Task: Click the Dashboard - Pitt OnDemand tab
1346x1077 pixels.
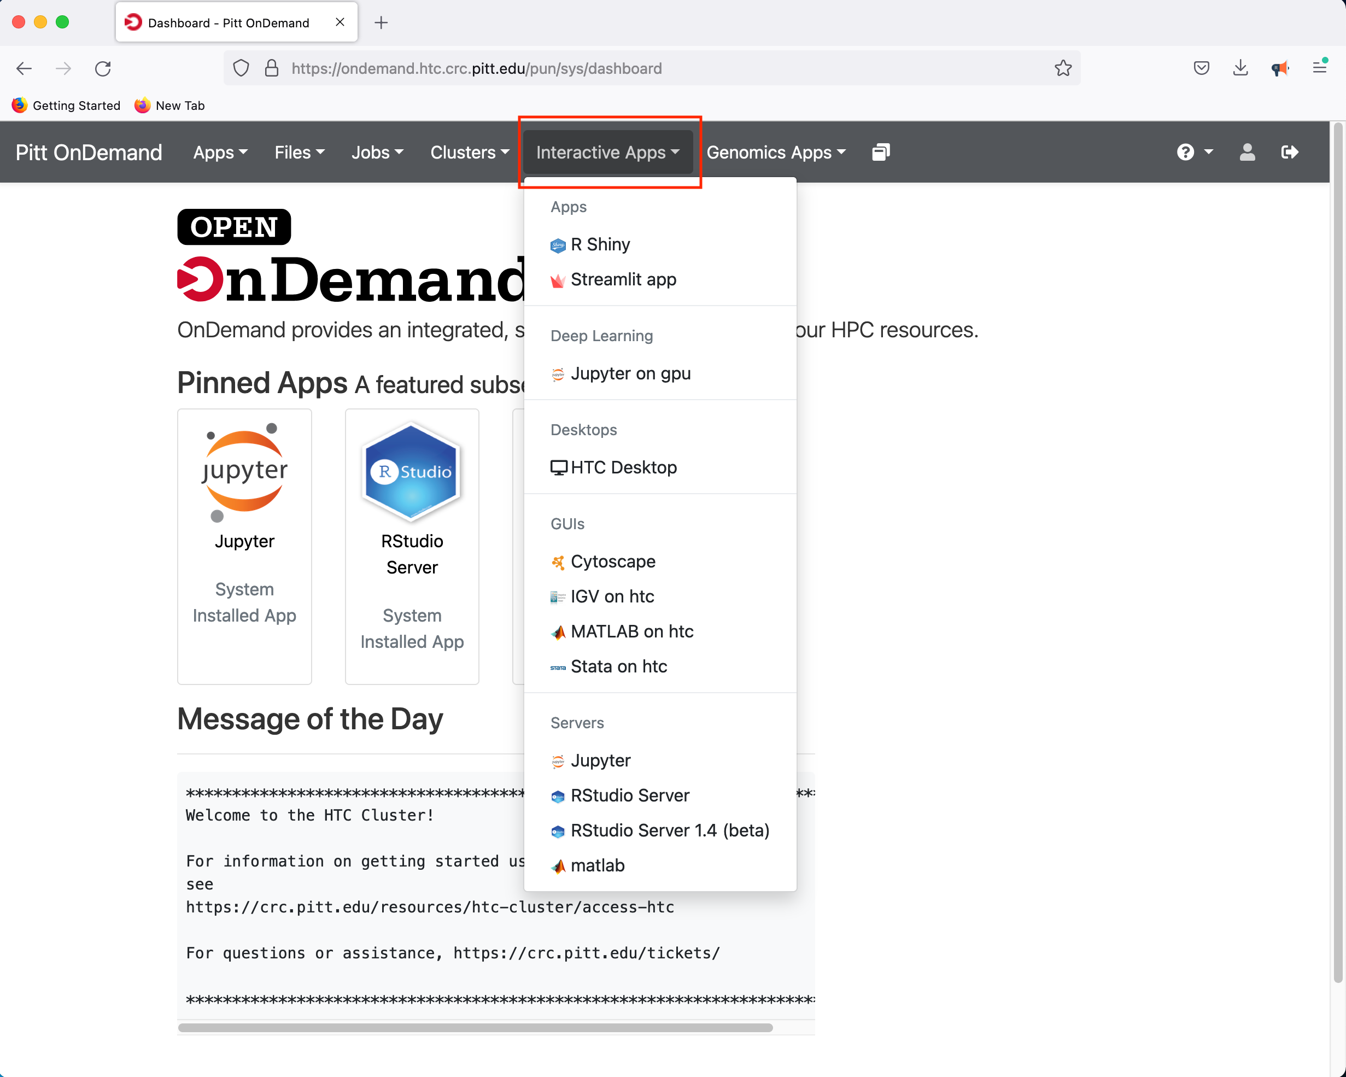Action: [237, 22]
